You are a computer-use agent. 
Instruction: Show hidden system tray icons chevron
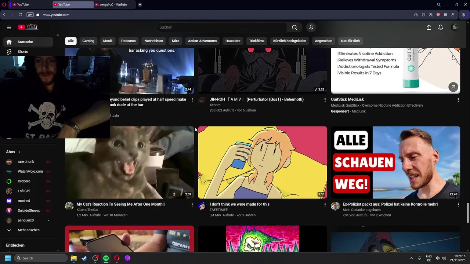click(x=411, y=258)
